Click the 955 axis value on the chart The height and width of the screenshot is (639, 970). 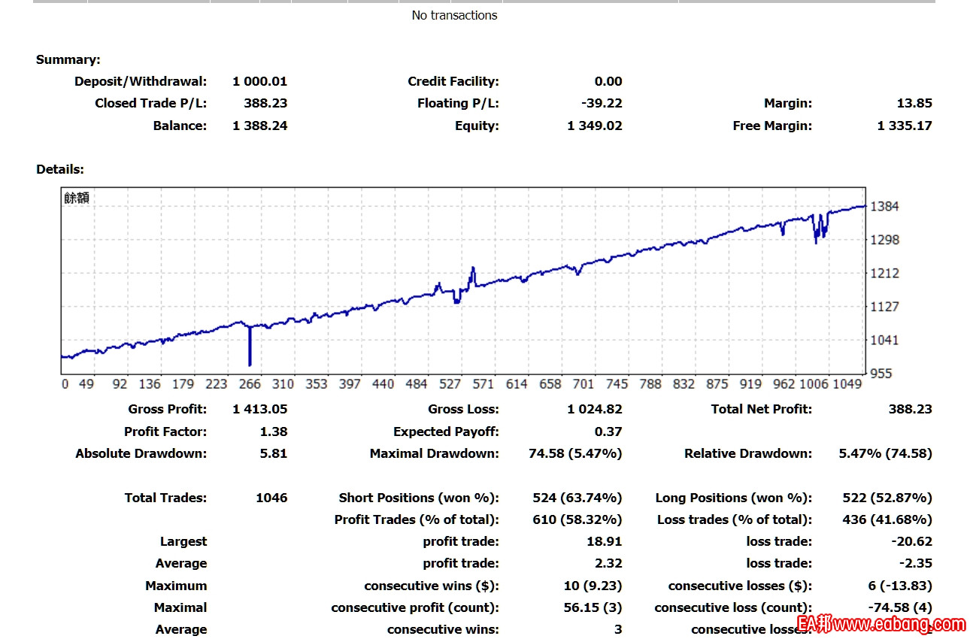point(881,373)
